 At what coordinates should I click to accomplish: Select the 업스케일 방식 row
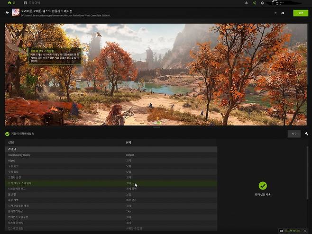pos(111,223)
